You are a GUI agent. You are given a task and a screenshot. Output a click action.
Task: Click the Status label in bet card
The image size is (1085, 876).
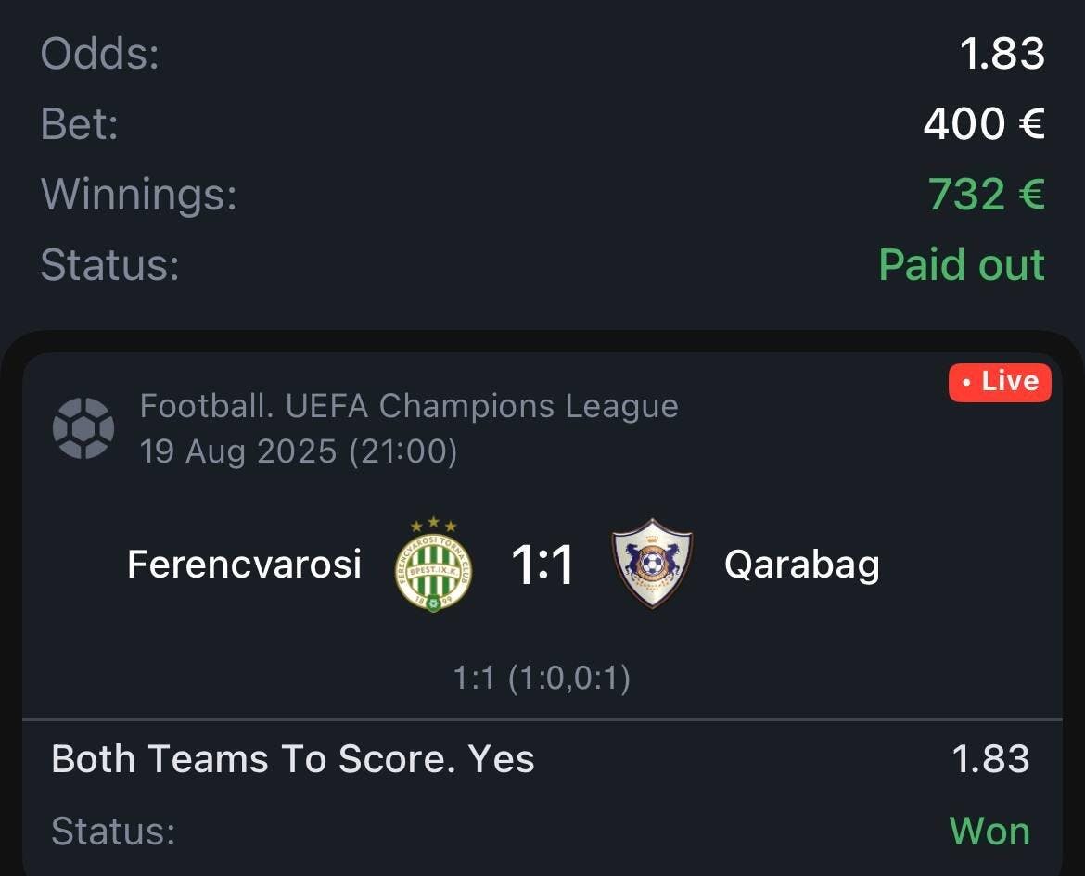click(113, 831)
